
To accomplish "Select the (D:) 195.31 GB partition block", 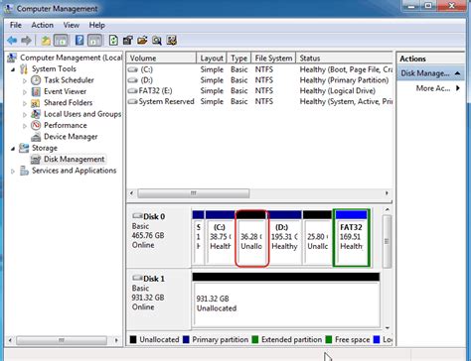I will (284, 238).
